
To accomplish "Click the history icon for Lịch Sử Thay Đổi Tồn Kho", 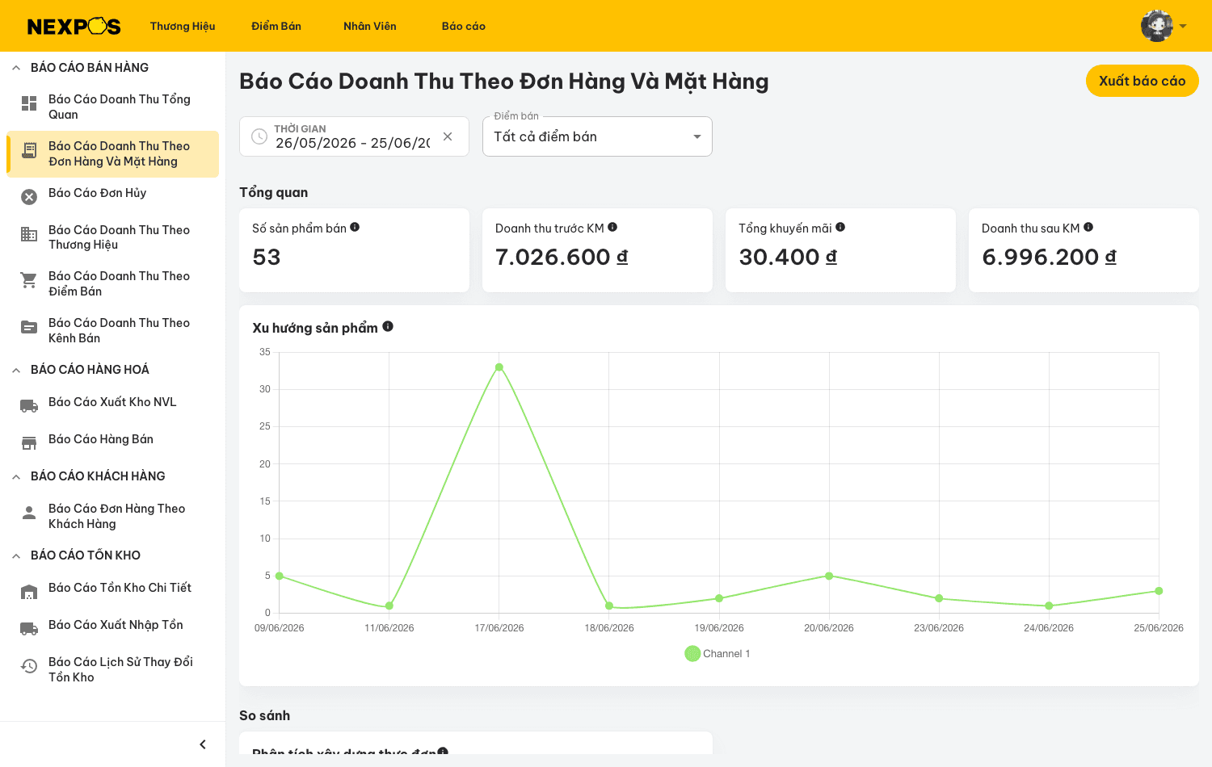I will click(29, 666).
